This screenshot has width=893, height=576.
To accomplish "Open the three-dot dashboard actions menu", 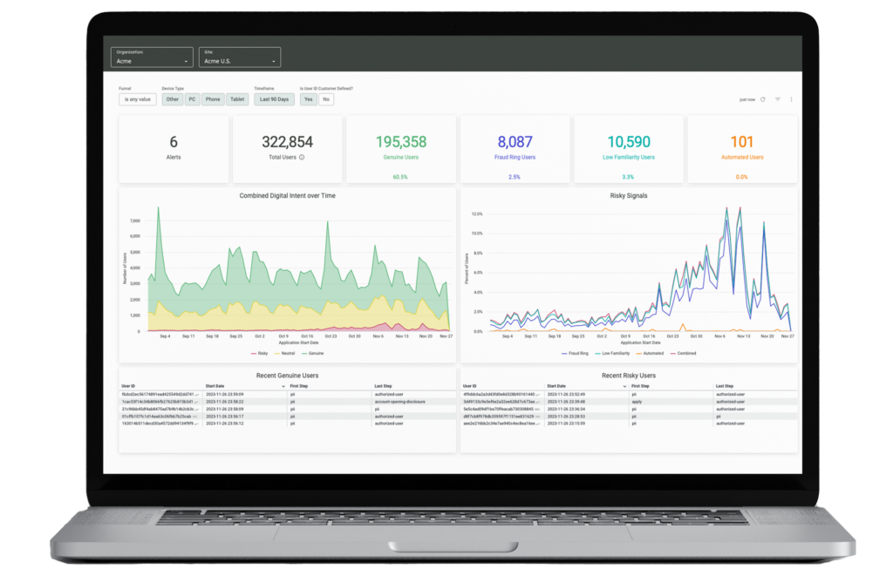I will [x=791, y=99].
